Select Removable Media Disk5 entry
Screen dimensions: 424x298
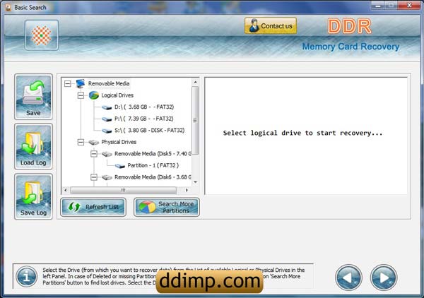coord(153,154)
